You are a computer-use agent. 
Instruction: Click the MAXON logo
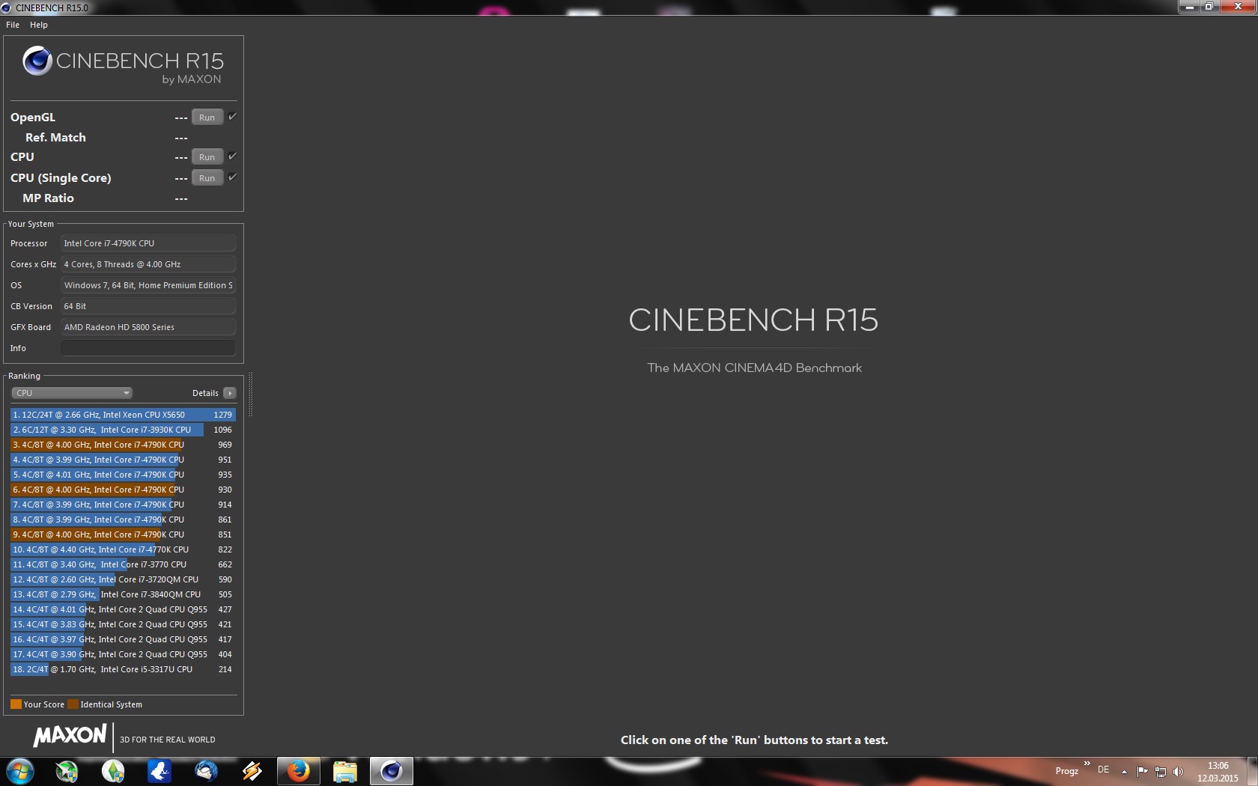tap(70, 736)
